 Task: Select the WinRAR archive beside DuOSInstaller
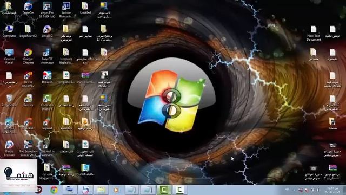click(x=66, y=170)
